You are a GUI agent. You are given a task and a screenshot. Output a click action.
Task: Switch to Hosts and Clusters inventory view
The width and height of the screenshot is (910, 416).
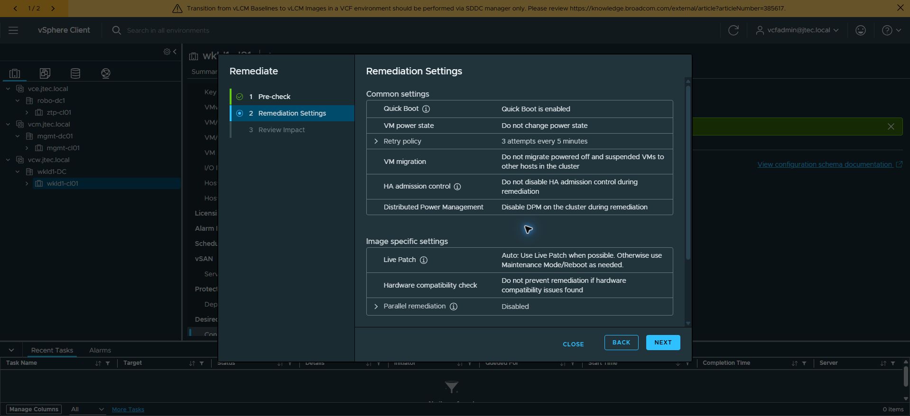[15, 73]
